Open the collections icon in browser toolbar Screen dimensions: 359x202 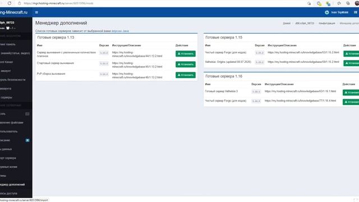[x=348, y=3]
